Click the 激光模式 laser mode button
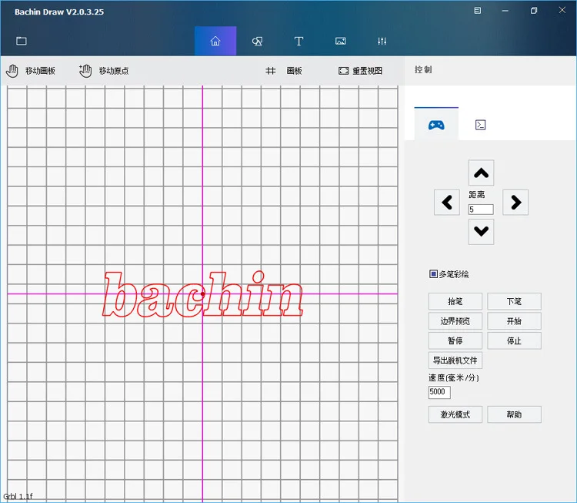Image resolution: width=577 pixels, height=503 pixels. tap(455, 414)
